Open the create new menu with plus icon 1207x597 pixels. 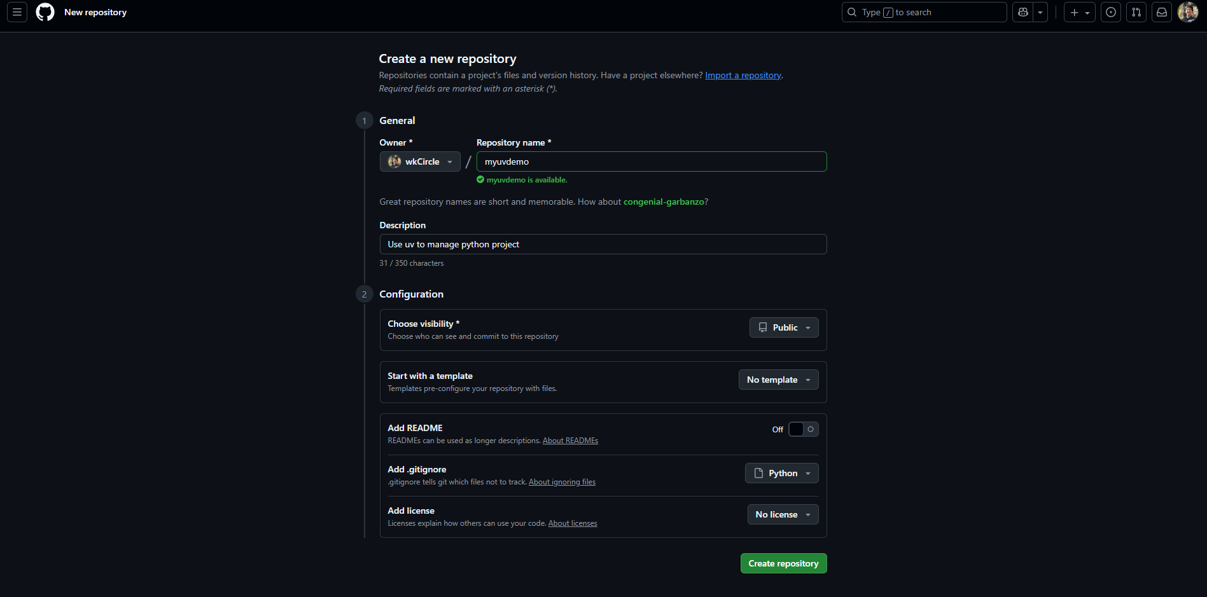click(1074, 11)
